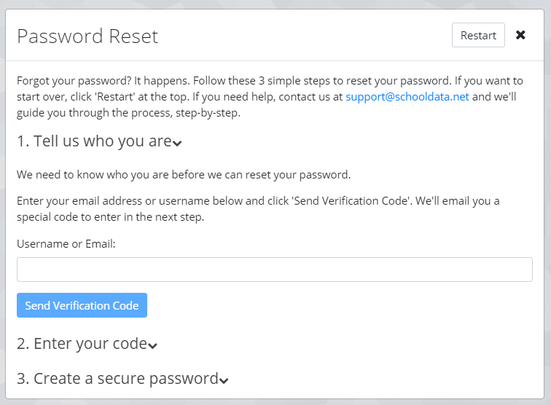Click 'special code to enter in the next step' text
This screenshot has height=405, width=551.
point(111,216)
